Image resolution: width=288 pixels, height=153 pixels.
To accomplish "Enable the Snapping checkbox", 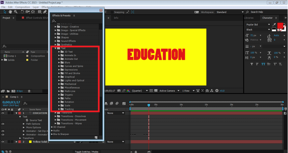I will pyautogui.click(x=112, y=12).
